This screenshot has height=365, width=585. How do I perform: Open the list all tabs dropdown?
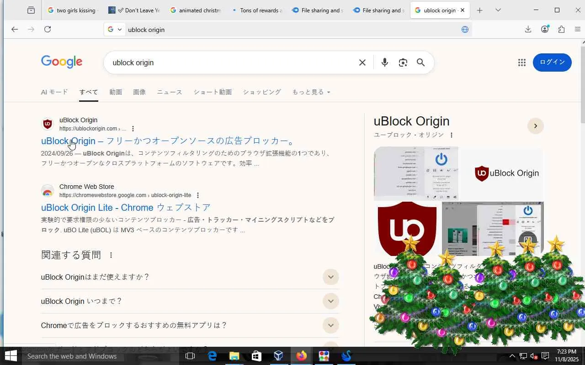click(498, 10)
